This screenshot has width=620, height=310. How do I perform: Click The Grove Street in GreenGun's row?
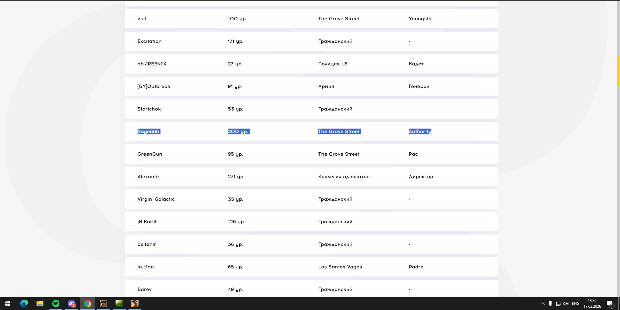click(x=339, y=154)
